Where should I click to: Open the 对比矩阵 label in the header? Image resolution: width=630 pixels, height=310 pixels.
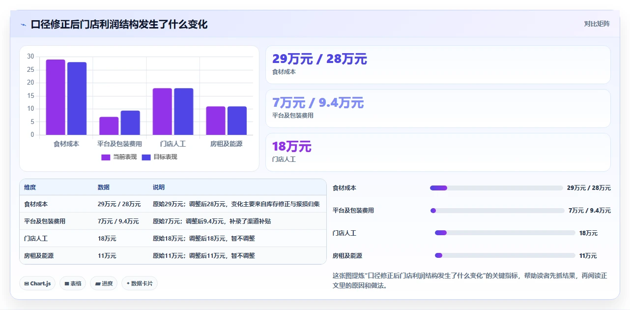tap(597, 24)
